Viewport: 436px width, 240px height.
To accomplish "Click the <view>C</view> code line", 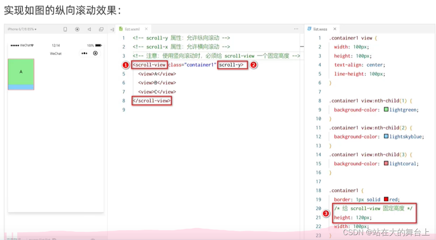I will click(157, 92).
